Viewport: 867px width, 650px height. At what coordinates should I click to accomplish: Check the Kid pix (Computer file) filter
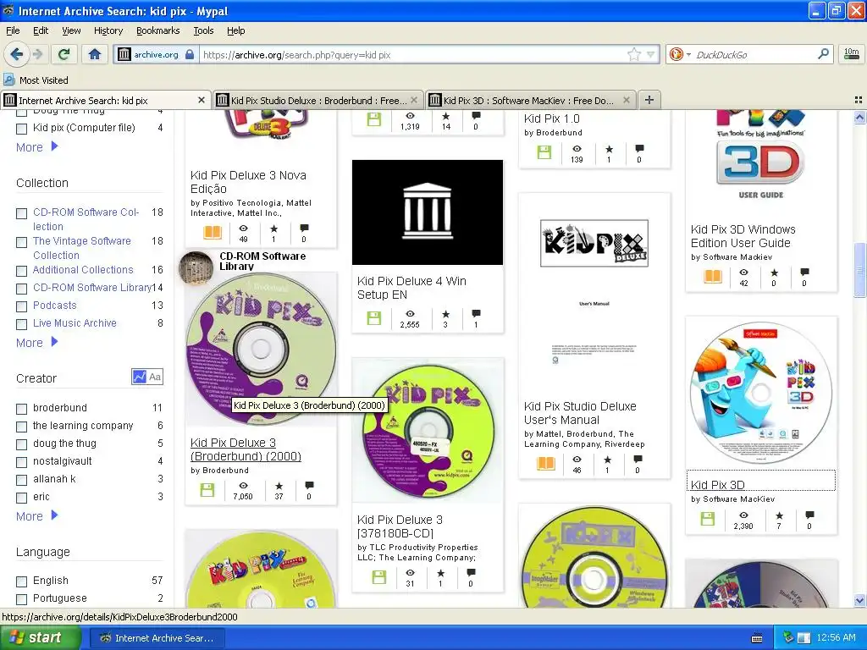(x=21, y=129)
